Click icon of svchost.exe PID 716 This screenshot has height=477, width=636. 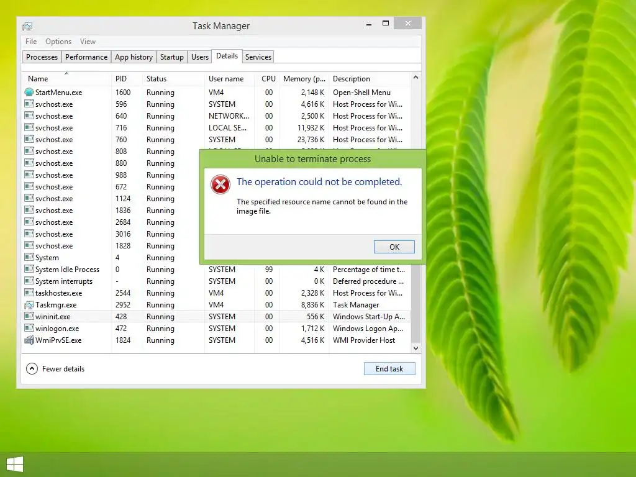tap(29, 127)
